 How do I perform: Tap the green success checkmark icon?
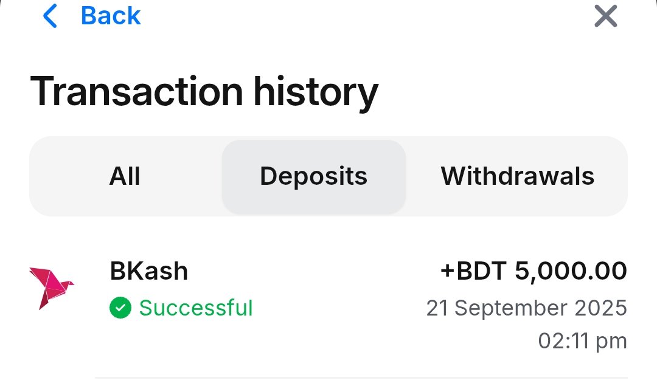120,308
